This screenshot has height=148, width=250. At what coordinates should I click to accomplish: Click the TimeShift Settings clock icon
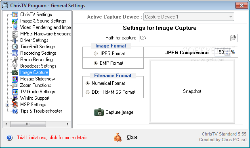pyautogui.click(x=15, y=47)
